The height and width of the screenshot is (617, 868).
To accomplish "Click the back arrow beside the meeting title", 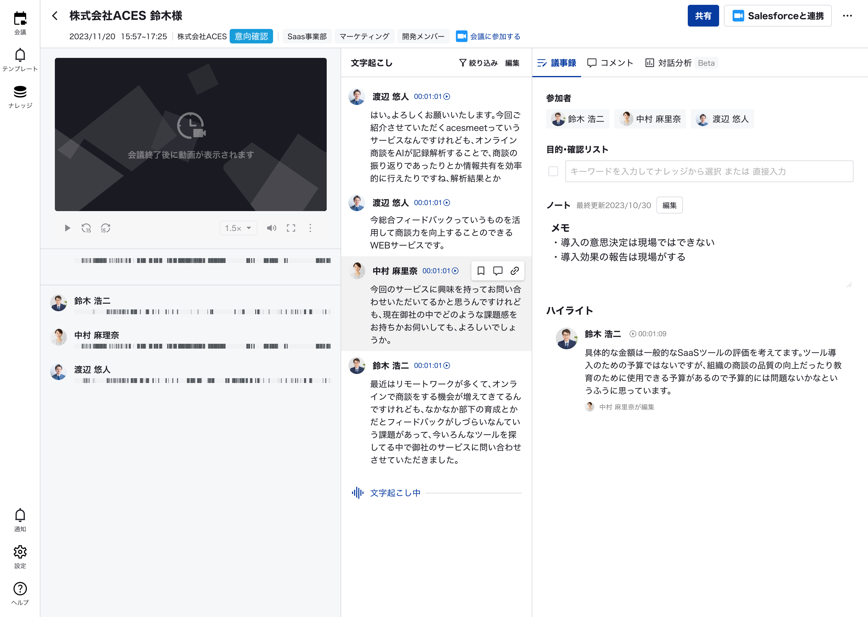I will click(55, 16).
